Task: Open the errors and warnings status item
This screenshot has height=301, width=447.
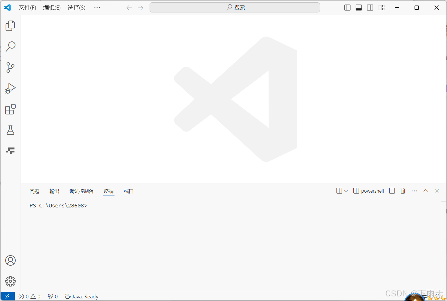Action: tap(30, 296)
